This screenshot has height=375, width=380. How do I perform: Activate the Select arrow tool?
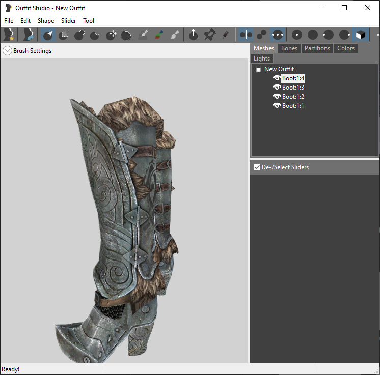48,35
